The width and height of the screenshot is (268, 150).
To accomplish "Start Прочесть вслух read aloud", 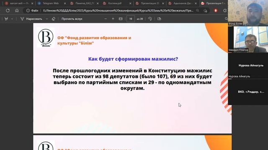I will coord(72,19).
